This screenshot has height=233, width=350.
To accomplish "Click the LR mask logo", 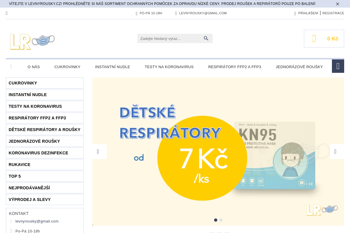I will [x=32, y=41].
